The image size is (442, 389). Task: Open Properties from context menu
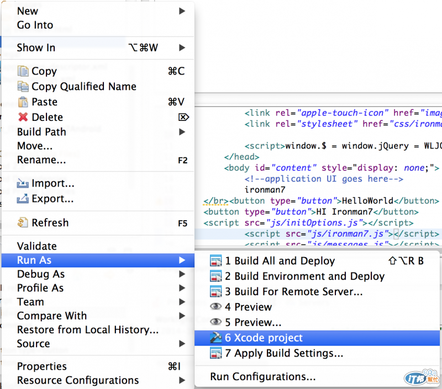tap(98, 366)
